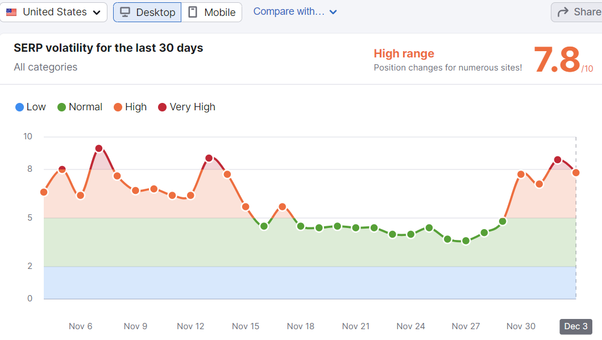Open the Compare with dropdown
Image resolution: width=602 pixels, height=340 pixels.
[x=294, y=11]
